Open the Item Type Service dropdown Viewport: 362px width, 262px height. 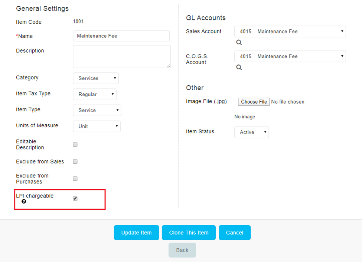click(x=97, y=110)
